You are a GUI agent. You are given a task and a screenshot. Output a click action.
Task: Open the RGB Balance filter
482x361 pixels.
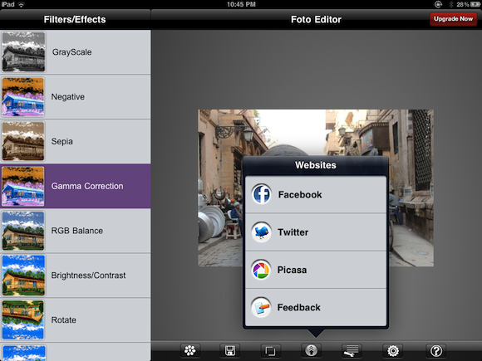[x=76, y=231]
